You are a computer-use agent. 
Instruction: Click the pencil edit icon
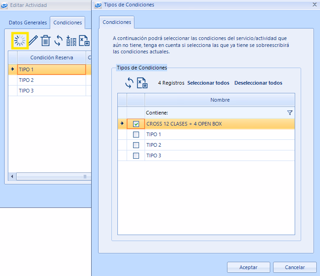[33, 41]
